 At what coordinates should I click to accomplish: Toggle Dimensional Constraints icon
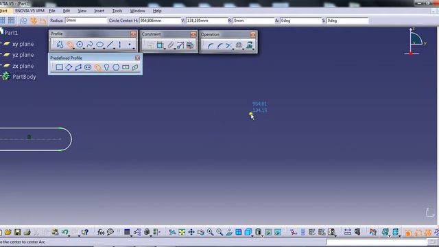(43, 21)
